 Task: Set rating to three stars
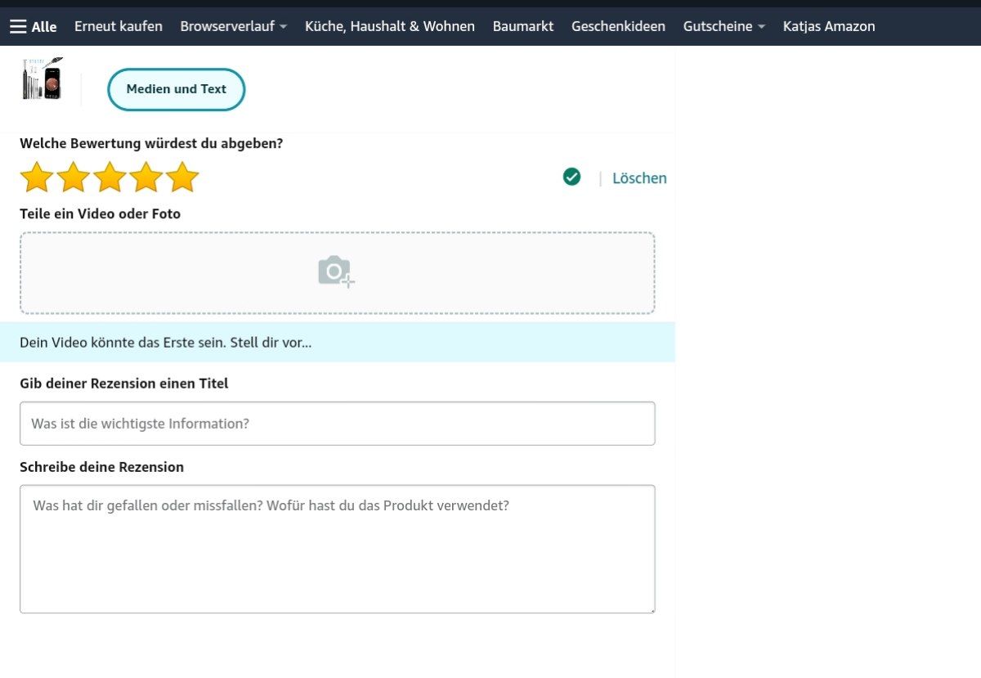tap(110, 177)
